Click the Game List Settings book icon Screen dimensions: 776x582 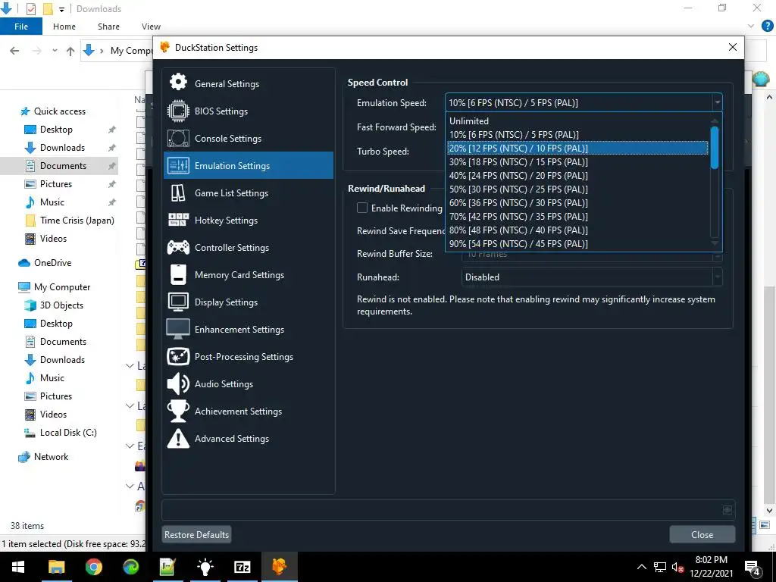coord(178,193)
